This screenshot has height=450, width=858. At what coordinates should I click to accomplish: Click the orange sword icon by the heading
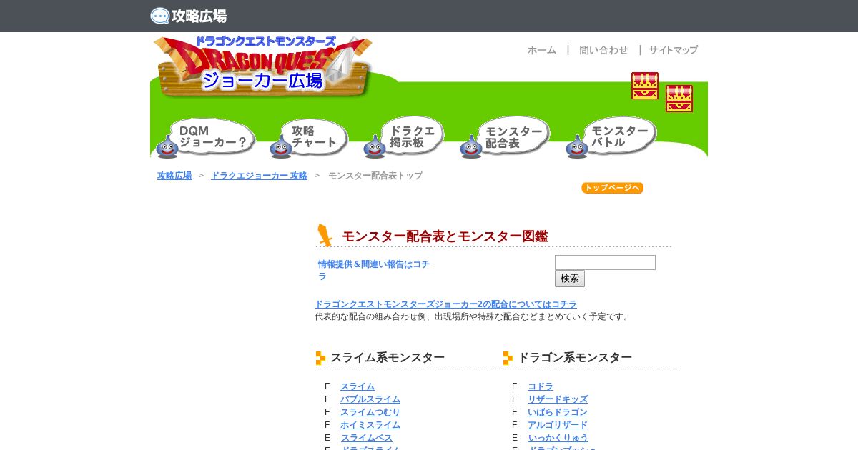pos(325,235)
